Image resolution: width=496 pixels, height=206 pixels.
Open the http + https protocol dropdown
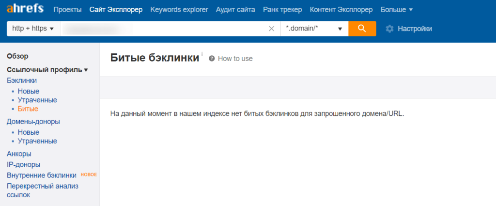click(33, 29)
